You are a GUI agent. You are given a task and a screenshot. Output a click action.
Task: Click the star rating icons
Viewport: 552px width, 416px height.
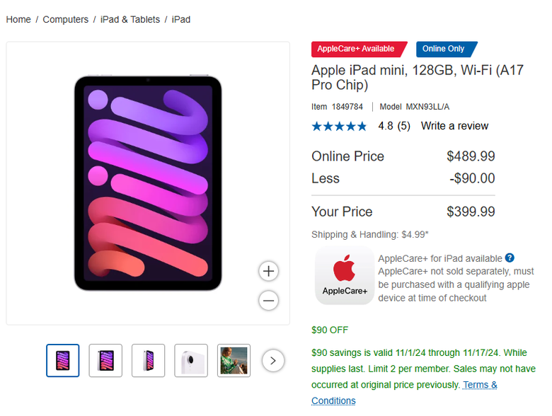(339, 126)
